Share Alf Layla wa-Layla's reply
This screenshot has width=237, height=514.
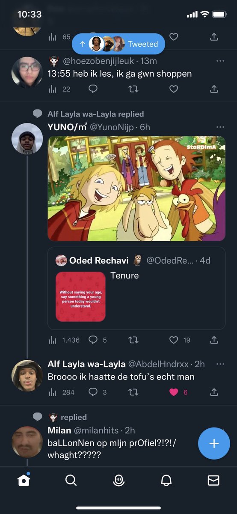pyautogui.click(x=214, y=392)
